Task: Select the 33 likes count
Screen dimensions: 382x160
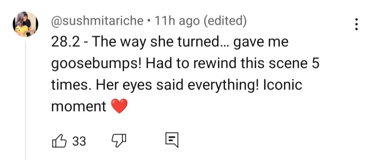Action: 79,141
